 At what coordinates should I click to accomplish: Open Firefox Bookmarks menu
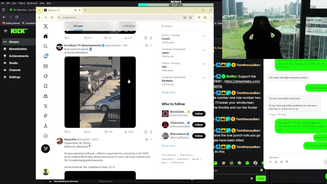click(x=32, y=3)
